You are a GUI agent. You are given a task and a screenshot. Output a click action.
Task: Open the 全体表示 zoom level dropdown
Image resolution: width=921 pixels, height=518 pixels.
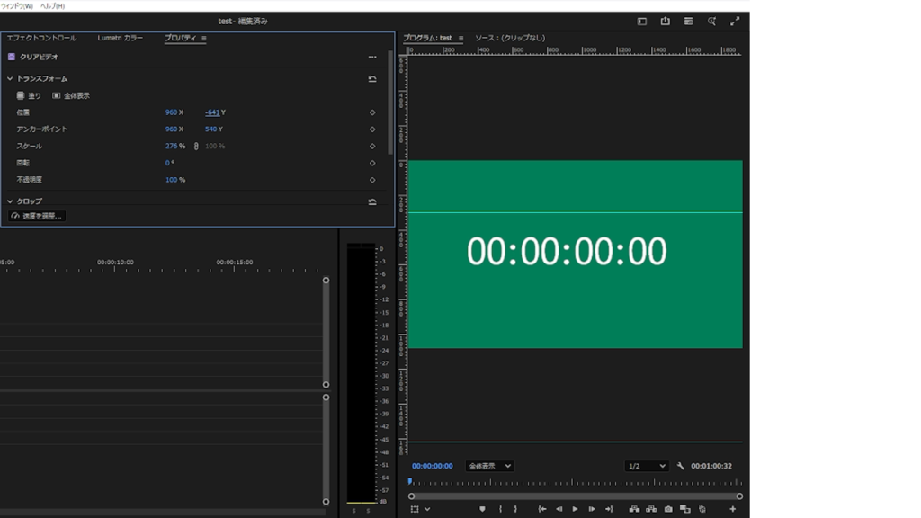coord(489,466)
